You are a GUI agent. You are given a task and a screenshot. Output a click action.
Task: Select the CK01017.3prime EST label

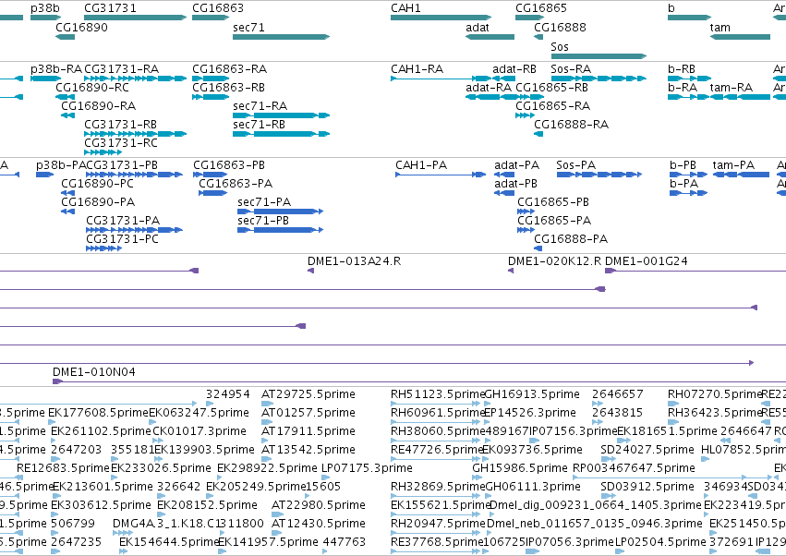[x=200, y=431]
